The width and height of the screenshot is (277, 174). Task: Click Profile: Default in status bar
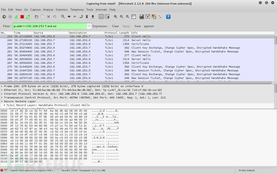[246, 170]
